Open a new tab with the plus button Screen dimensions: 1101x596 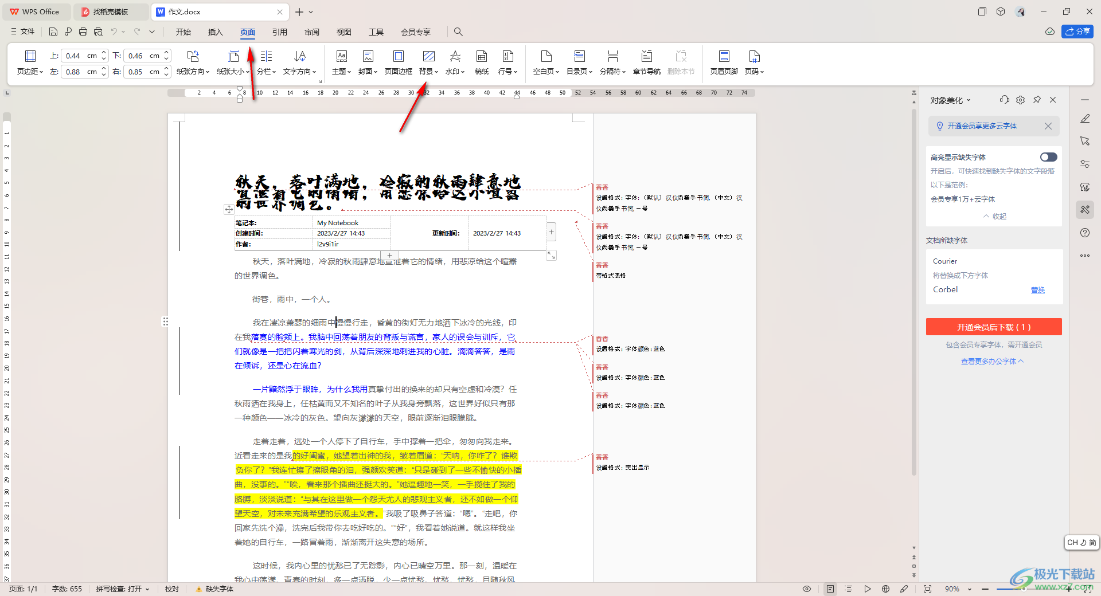[299, 11]
